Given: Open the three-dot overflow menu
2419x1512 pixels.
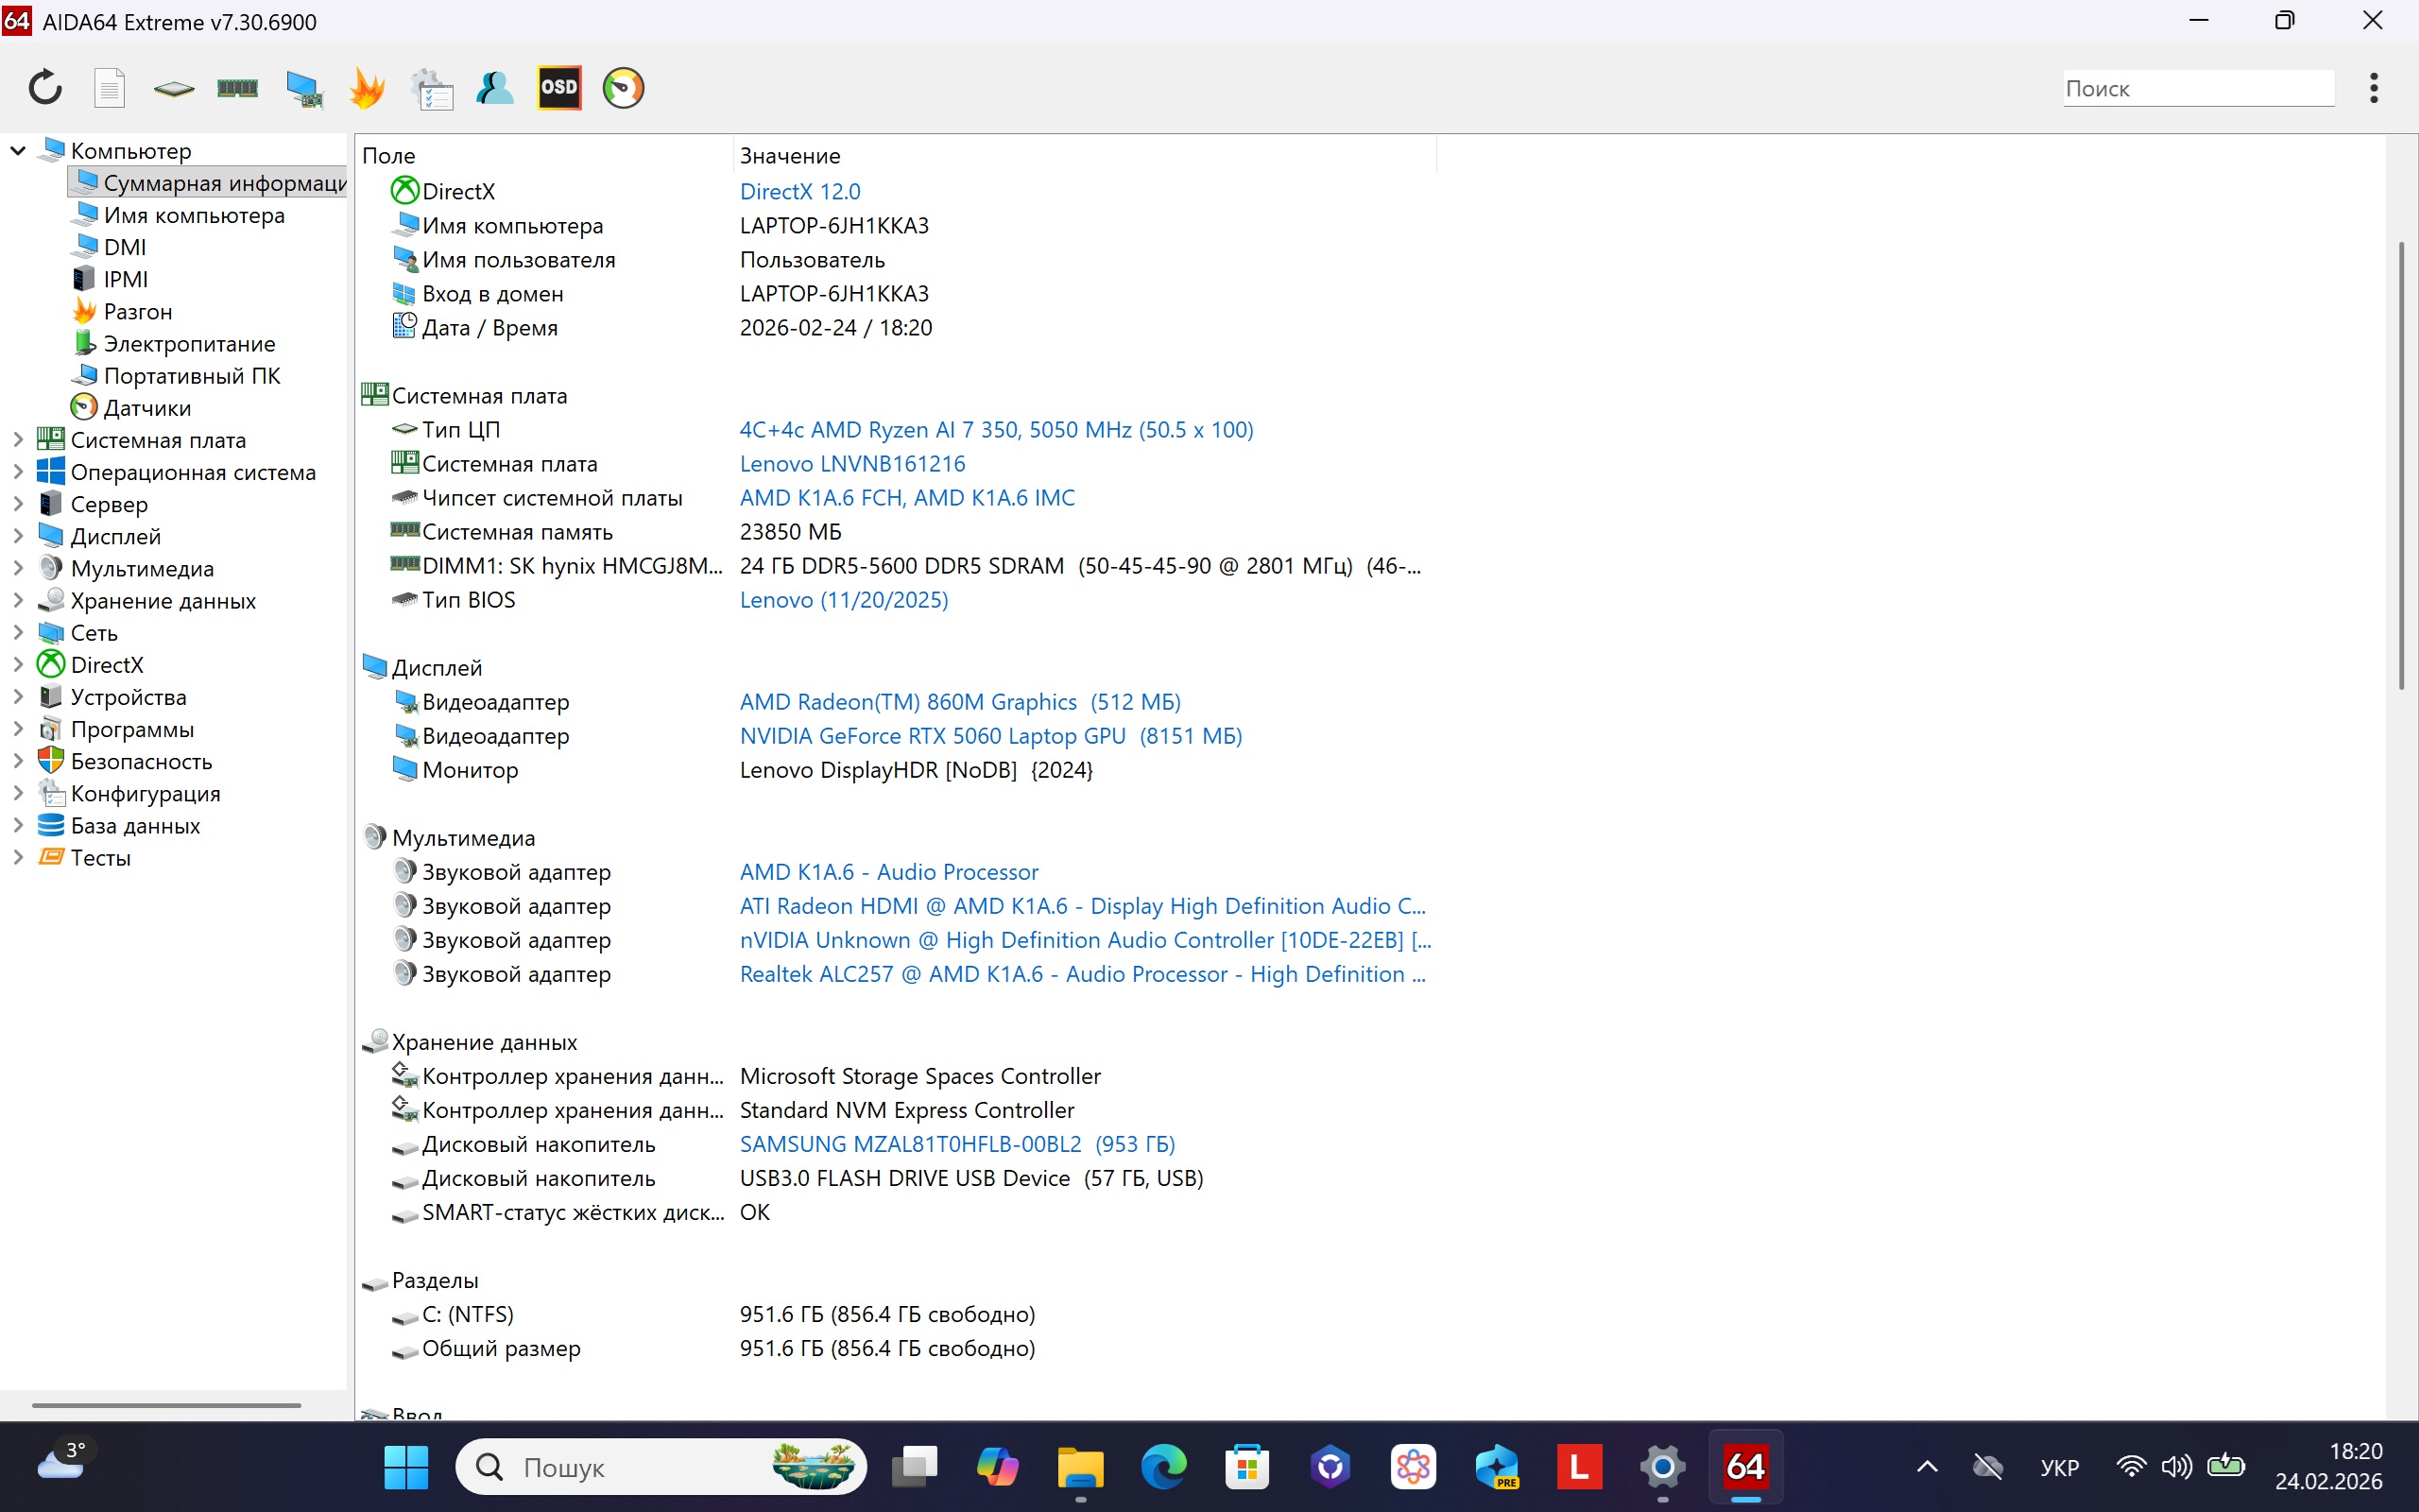Looking at the screenshot, I should click(x=2373, y=88).
